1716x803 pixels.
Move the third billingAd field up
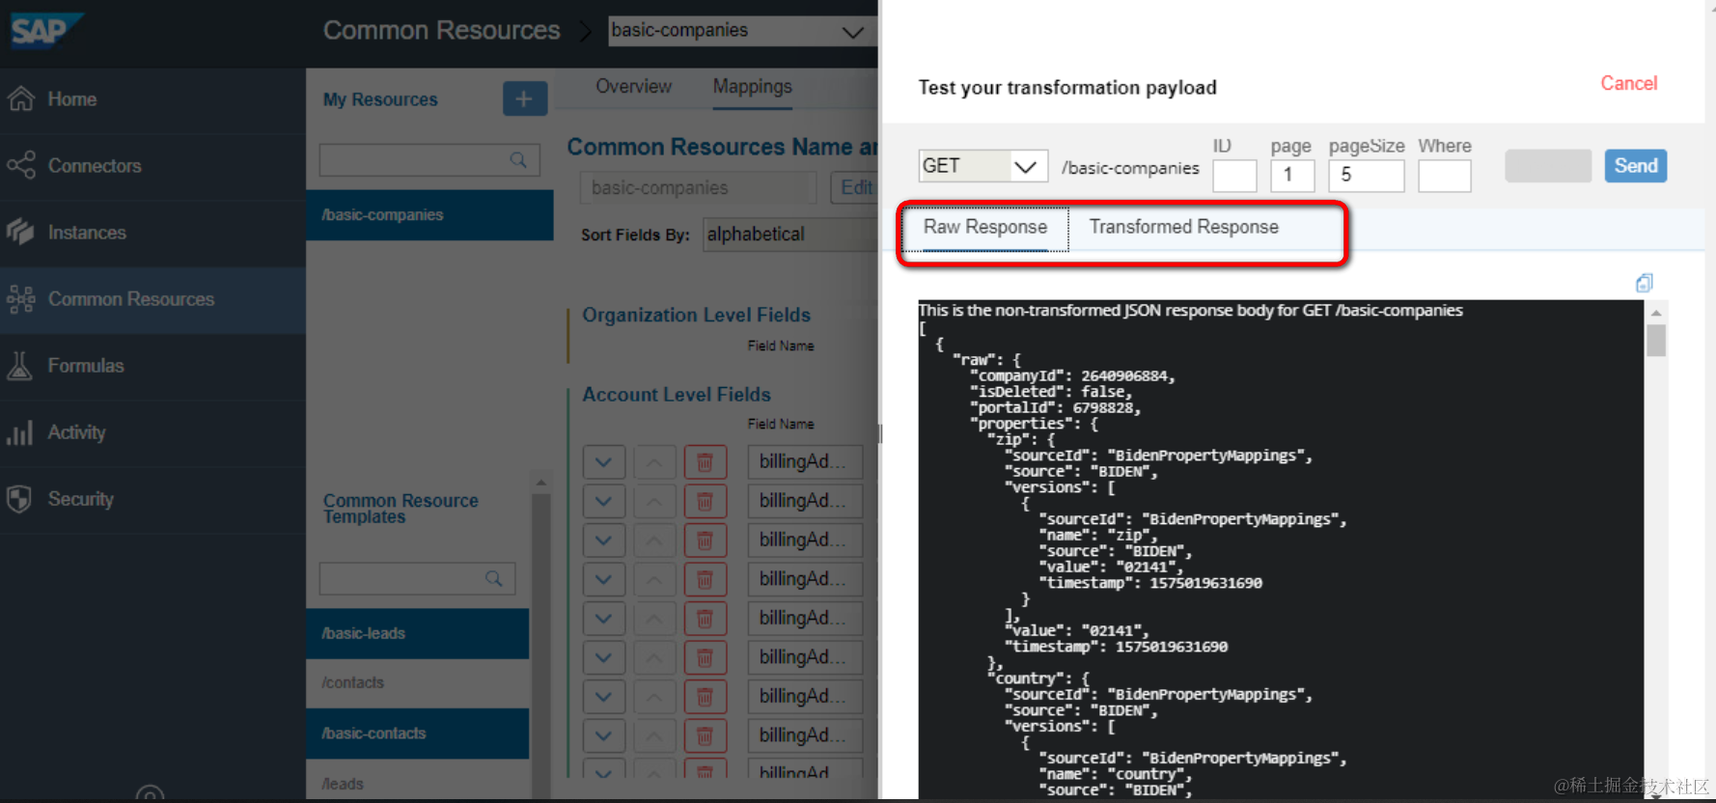[x=654, y=540]
